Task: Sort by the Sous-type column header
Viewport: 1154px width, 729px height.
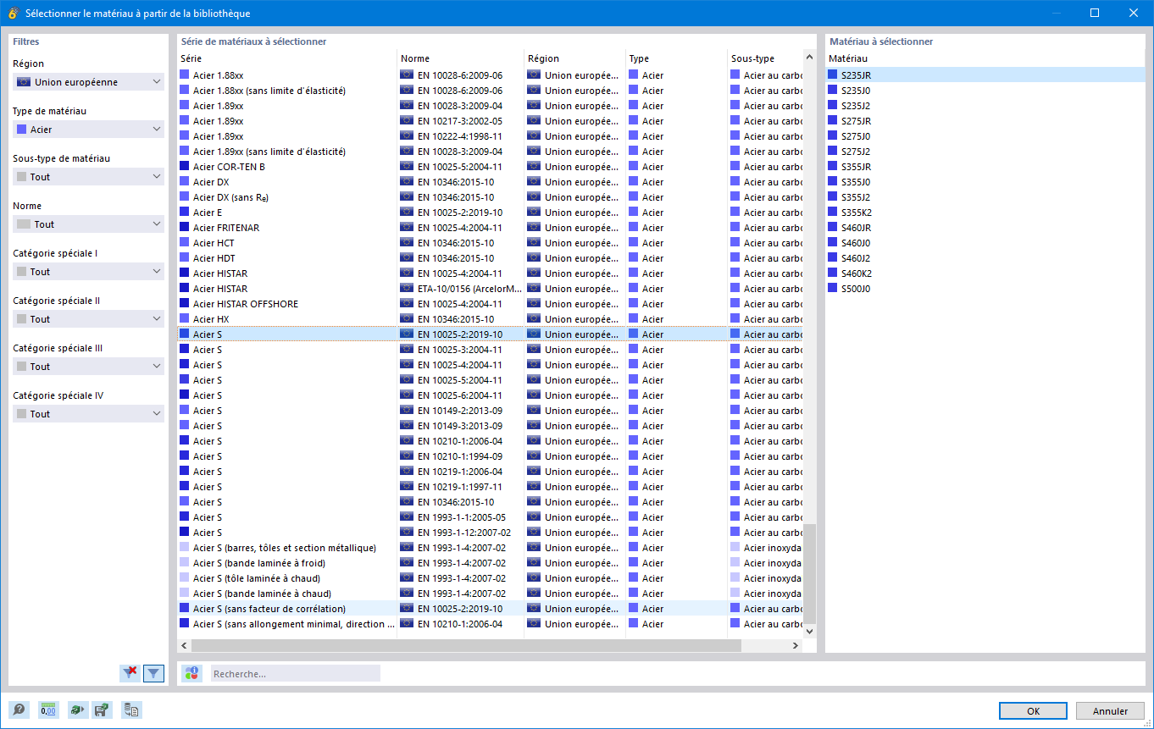Action: (765, 58)
